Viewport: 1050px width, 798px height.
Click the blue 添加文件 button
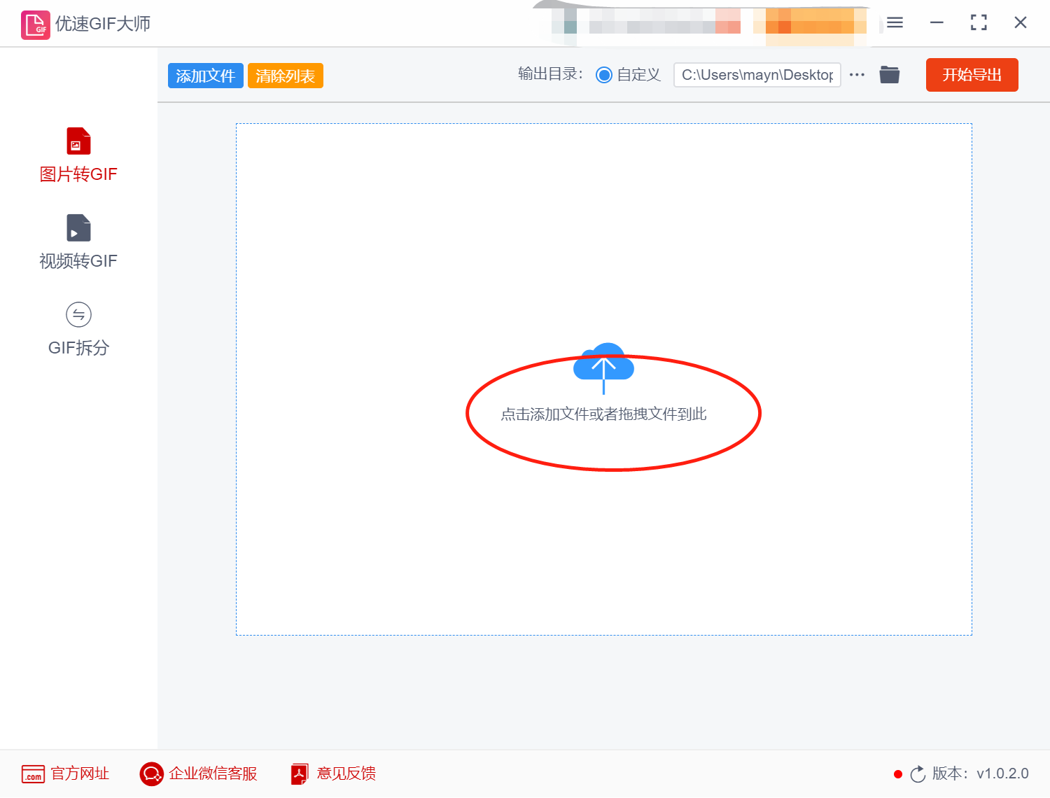coord(206,76)
